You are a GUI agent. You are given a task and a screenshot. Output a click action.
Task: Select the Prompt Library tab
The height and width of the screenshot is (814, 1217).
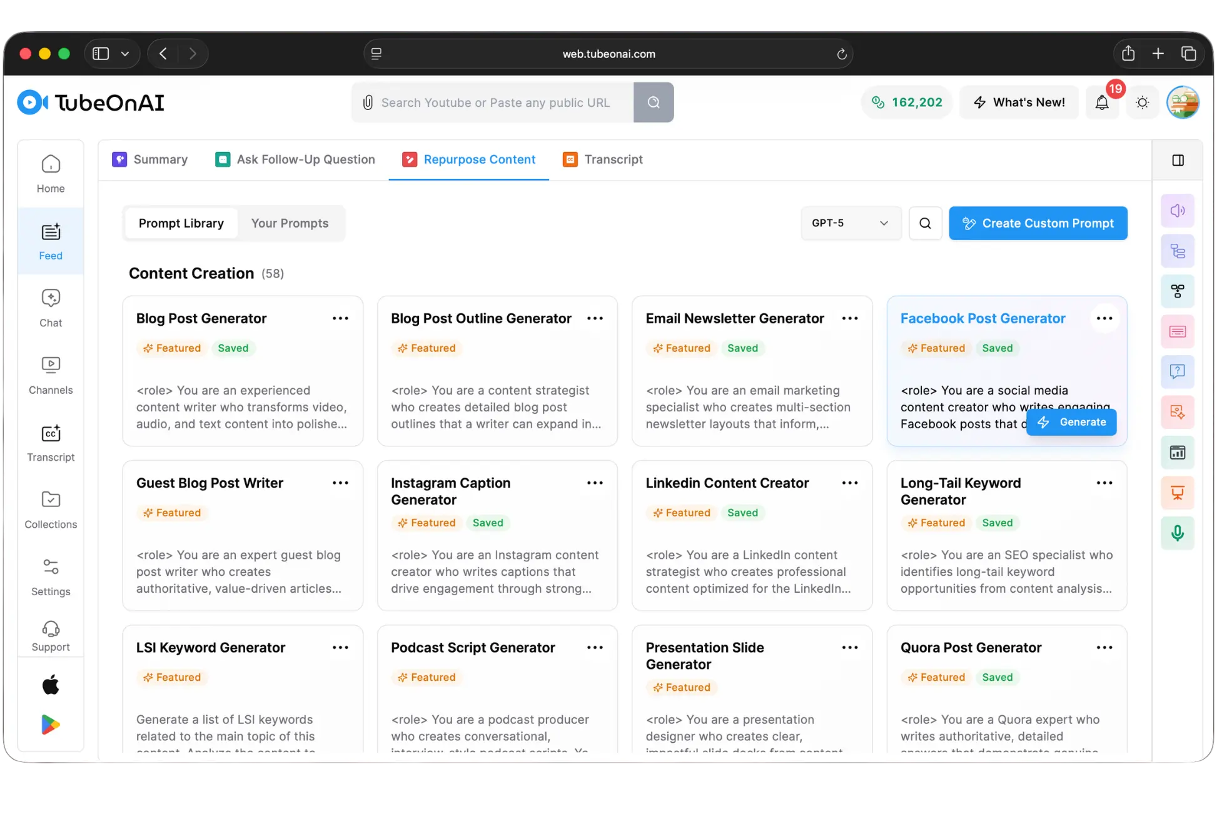point(181,223)
